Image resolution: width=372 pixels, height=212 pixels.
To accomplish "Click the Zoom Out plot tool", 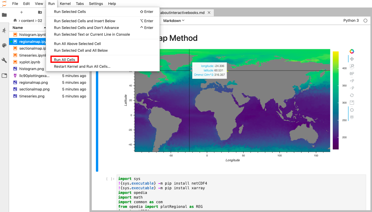I will (x=352, y=88).
